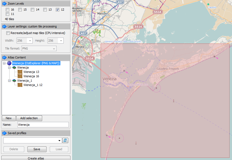Image resolution: width=232 pixels, height=160 pixels.
Task: Click the Add selection button
Action: 29,118
